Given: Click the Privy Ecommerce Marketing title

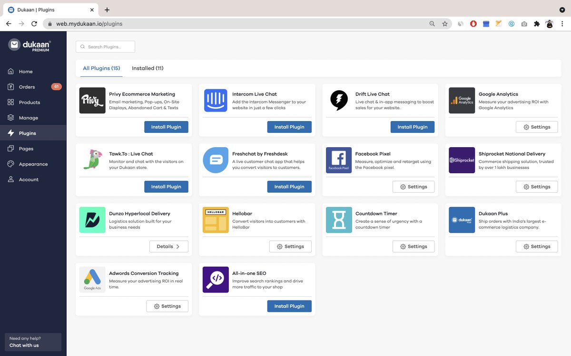Looking at the screenshot, I should 142,94.
